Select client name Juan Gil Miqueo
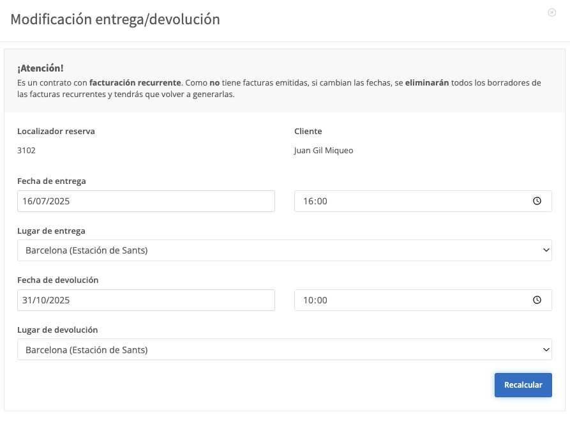570x426 pixels. tap(324, 151)
